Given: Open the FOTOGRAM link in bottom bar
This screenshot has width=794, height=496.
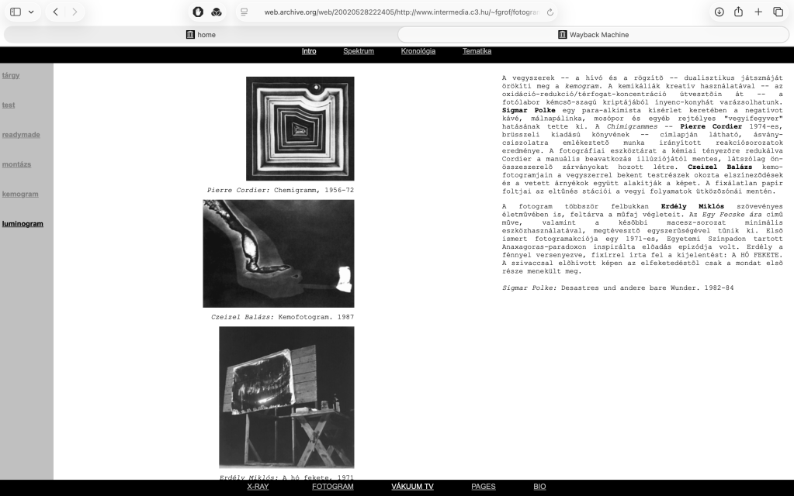Looking at the screenshot, I should 333,487.
